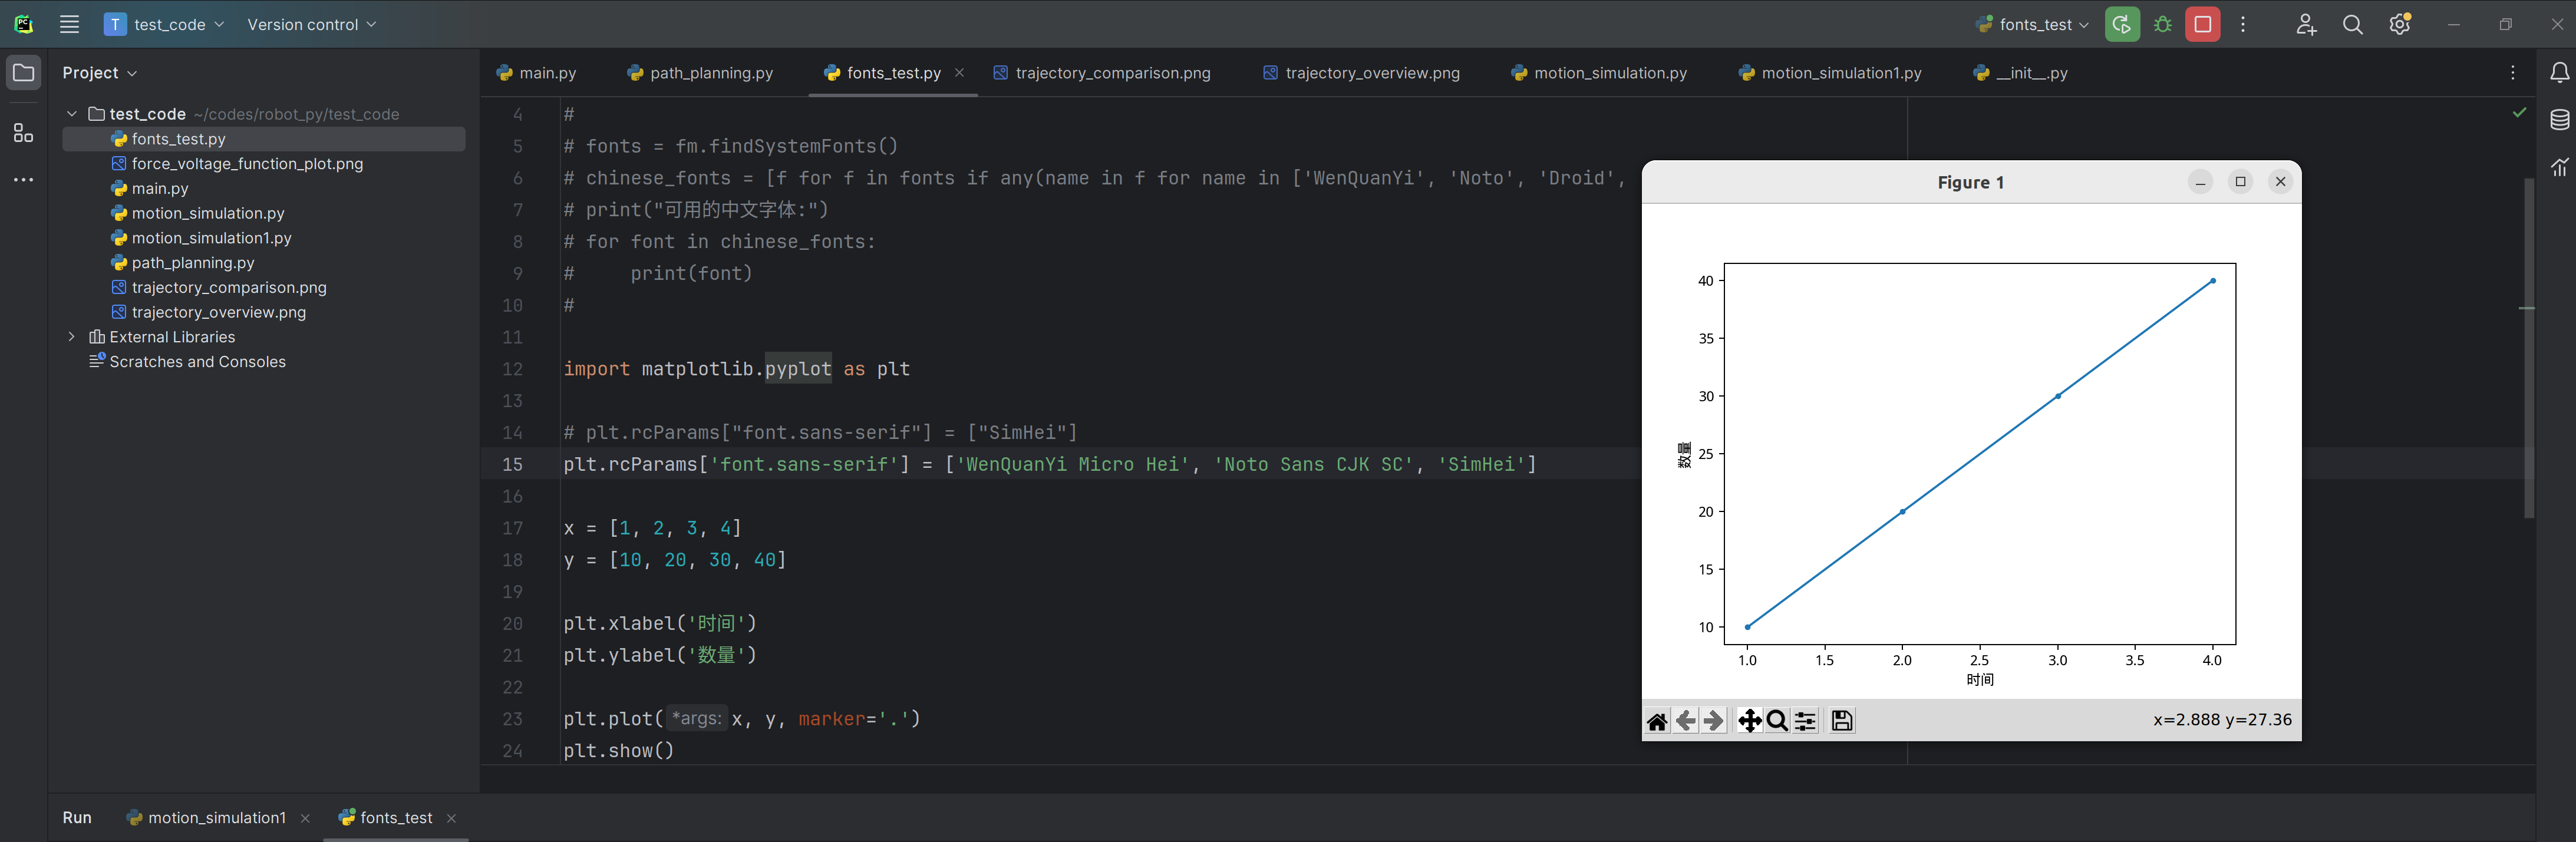Toggle the matplotlib Zoom to rectangle tool
Image resolution: width=2576 pixels, height=842 pixels.
(1777, 721)
